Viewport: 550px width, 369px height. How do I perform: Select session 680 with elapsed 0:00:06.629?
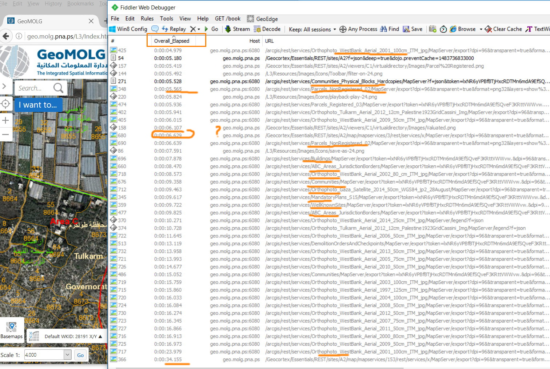330,136
